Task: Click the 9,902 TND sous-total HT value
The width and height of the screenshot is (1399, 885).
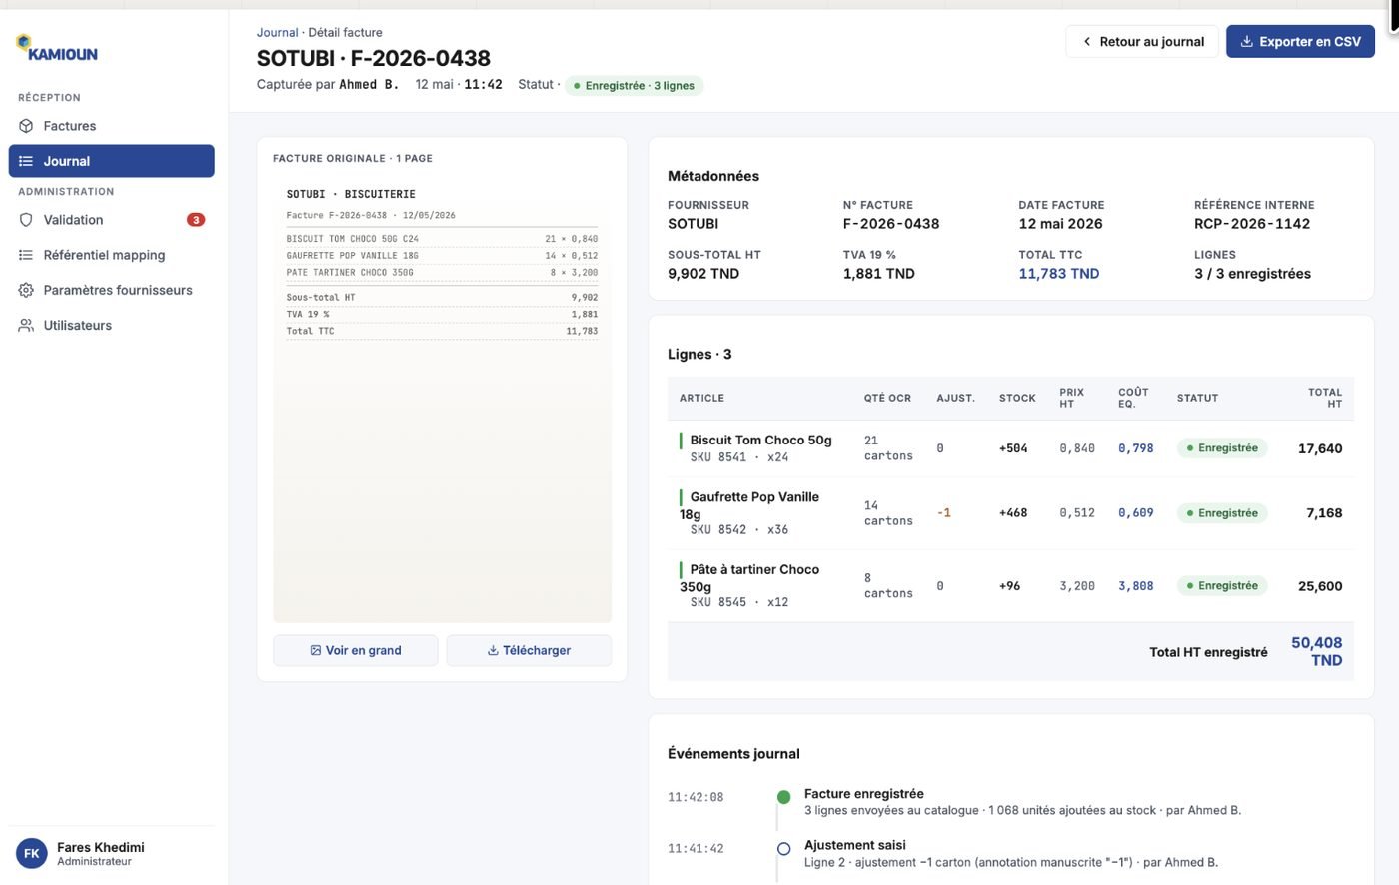Action: 703,274
